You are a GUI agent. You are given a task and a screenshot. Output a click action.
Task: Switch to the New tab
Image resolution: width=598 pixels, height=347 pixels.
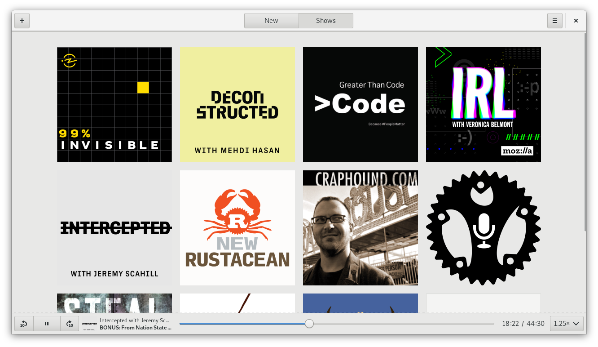271,21
